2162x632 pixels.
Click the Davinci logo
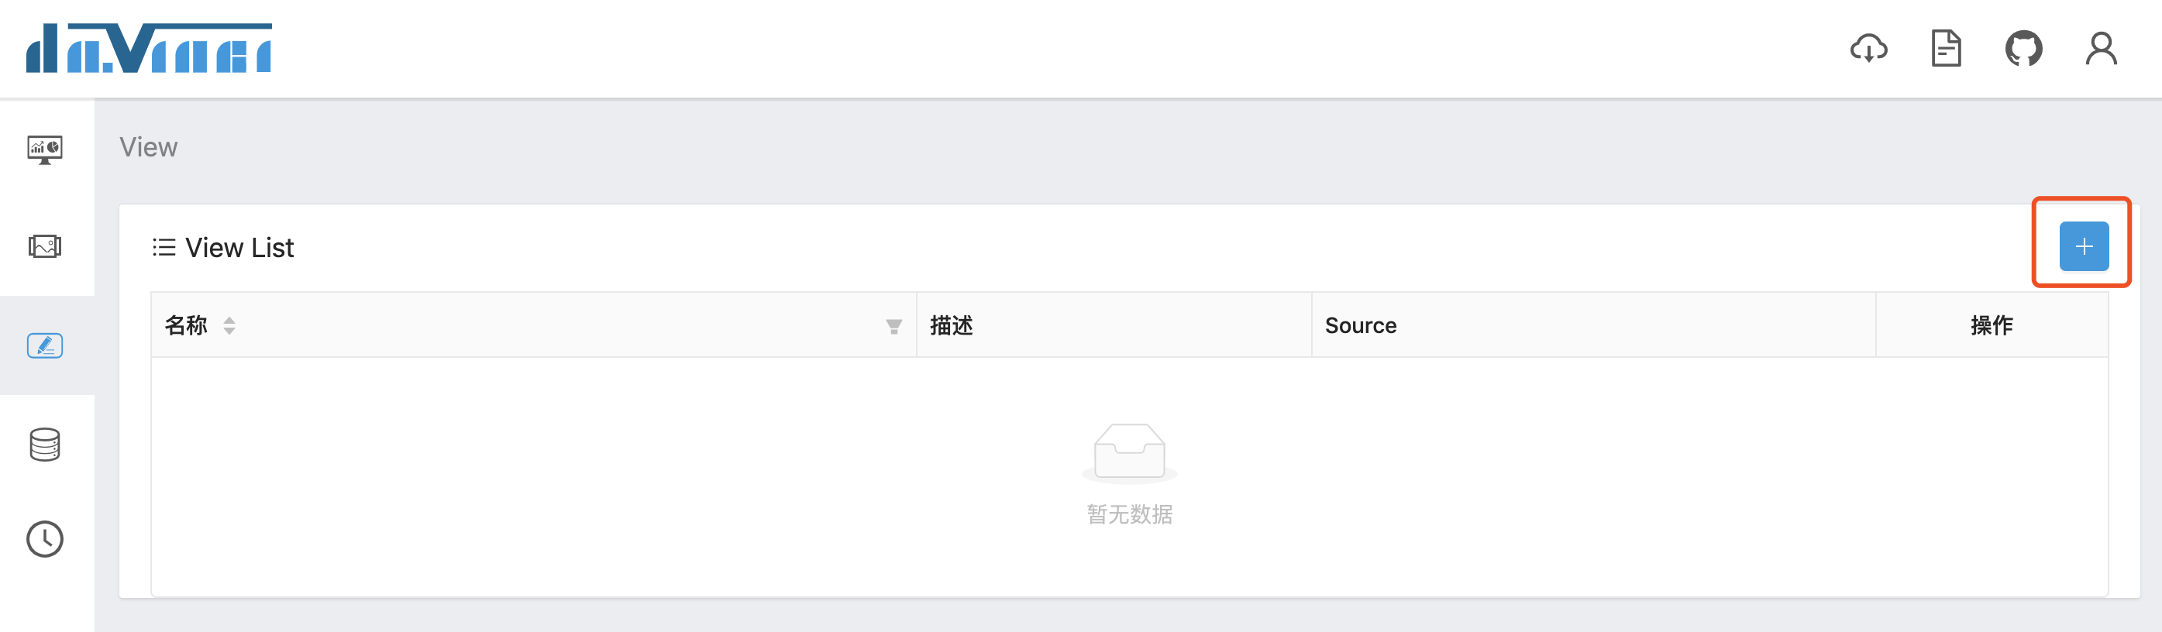pyautogui.click(x=149, y=49)
